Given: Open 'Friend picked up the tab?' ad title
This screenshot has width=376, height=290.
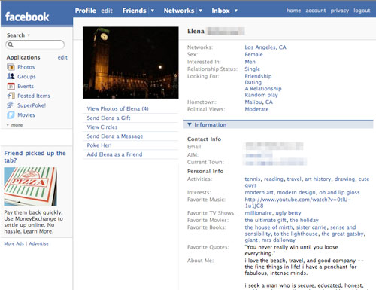Looking at the screenshot, I should 35,157.
